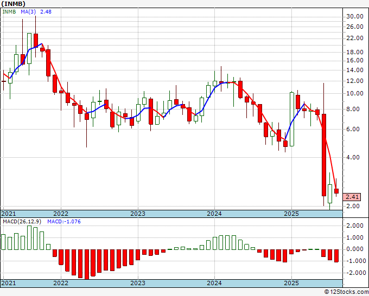
Task: Click the large red candle falling from 7.50
Action: 324,155
